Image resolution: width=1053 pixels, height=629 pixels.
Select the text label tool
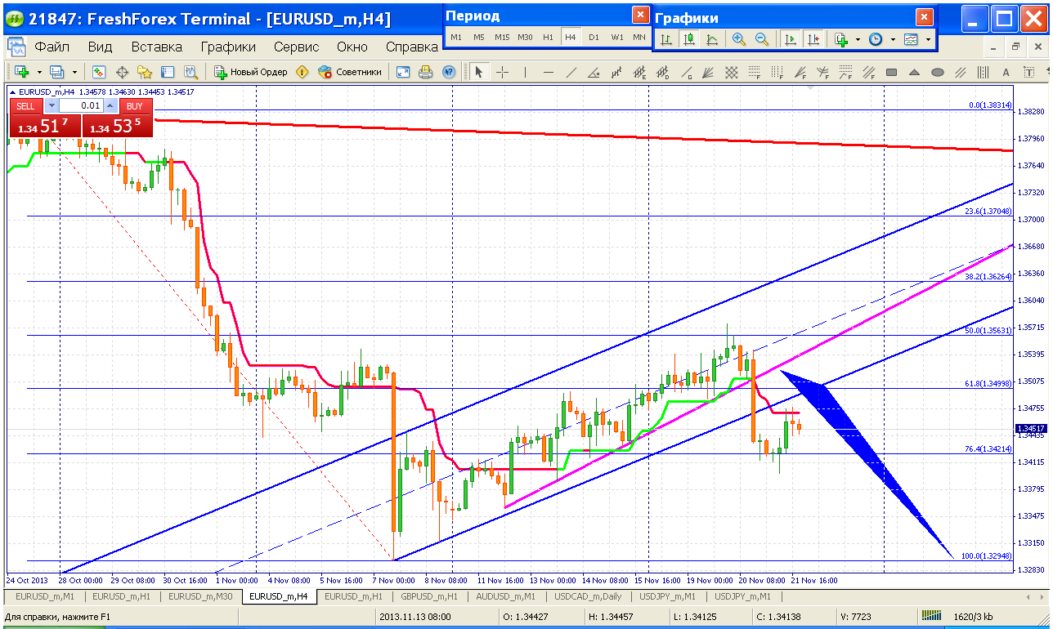[1029, 72]
